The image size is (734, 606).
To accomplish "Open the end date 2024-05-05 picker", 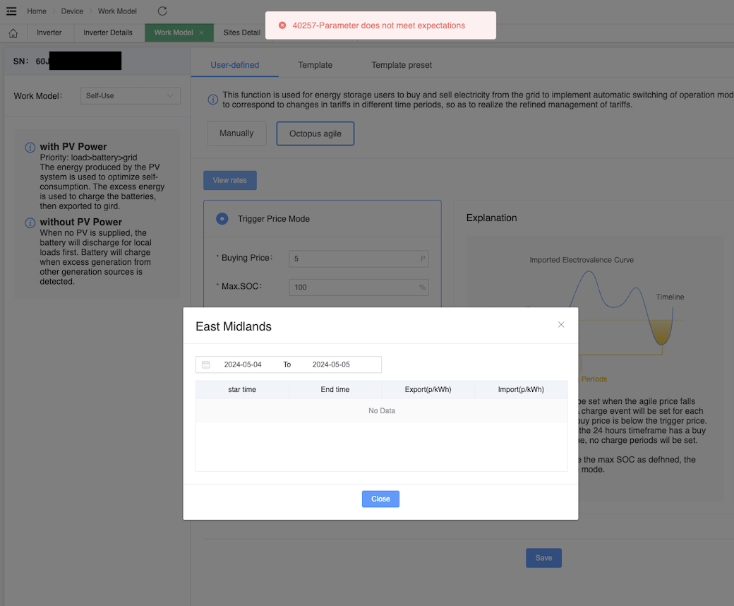I will click(331, 364).
